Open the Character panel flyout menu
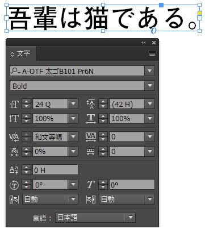 coord(152,54)
